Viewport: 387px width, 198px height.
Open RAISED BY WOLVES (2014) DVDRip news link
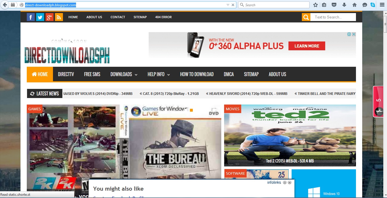pos(97,93)
